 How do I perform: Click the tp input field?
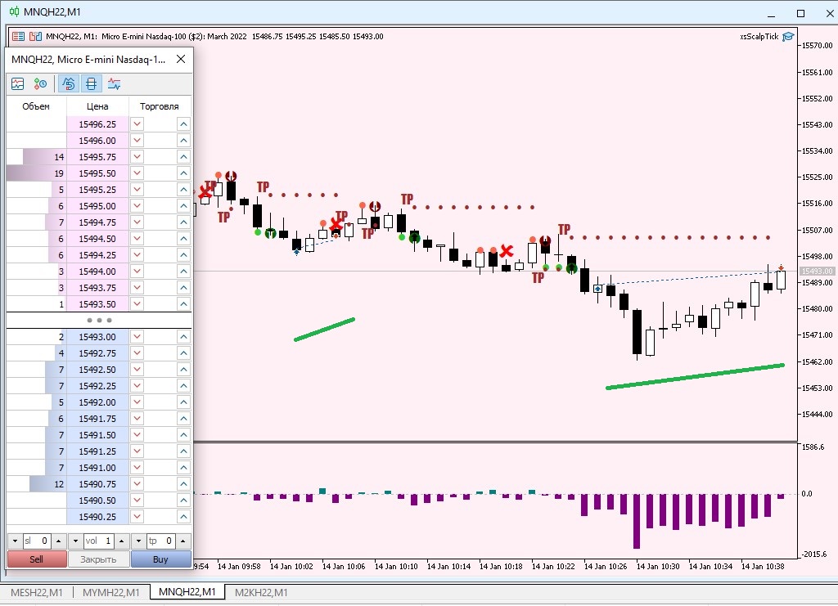[161, 541]
